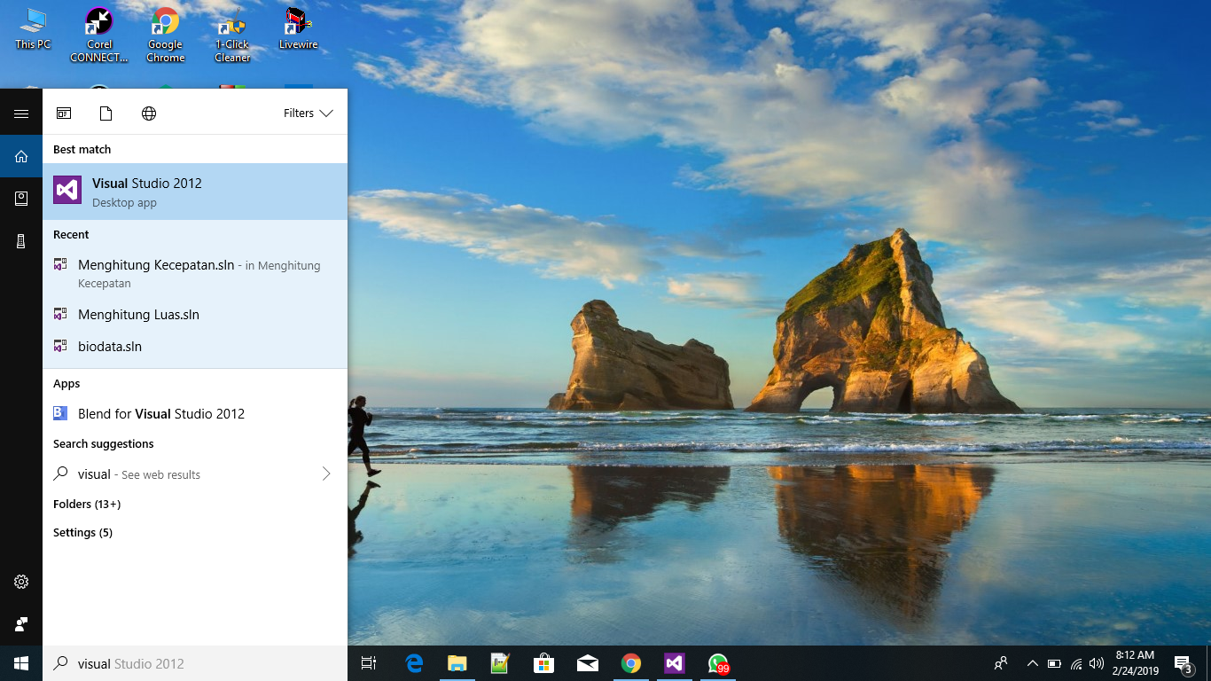1211x681 pixels.
Task: Click the search box with visual text
Action: pos(195,663)
